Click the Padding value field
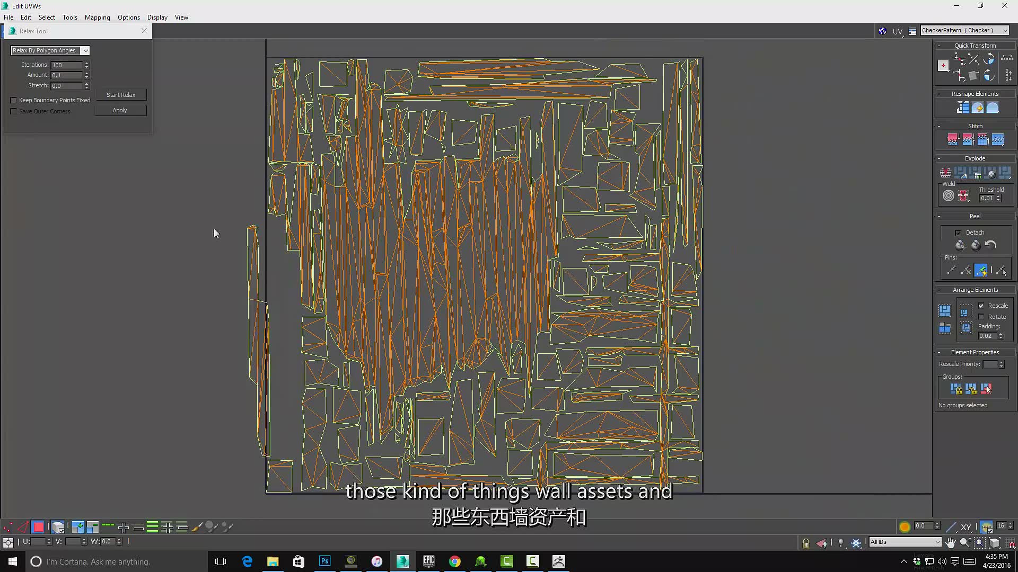 click(x=987, y=336)
